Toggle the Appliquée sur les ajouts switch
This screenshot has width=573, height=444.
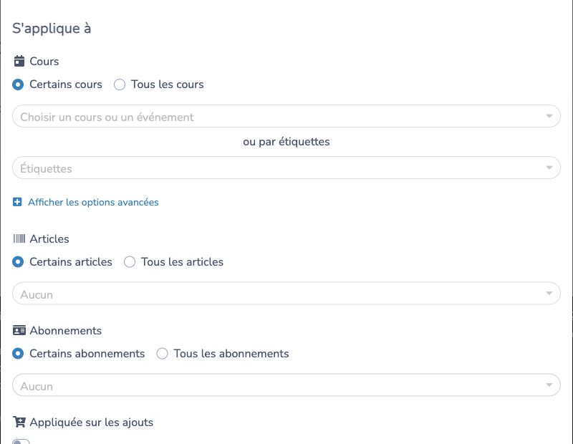click(x=21, y=441)
